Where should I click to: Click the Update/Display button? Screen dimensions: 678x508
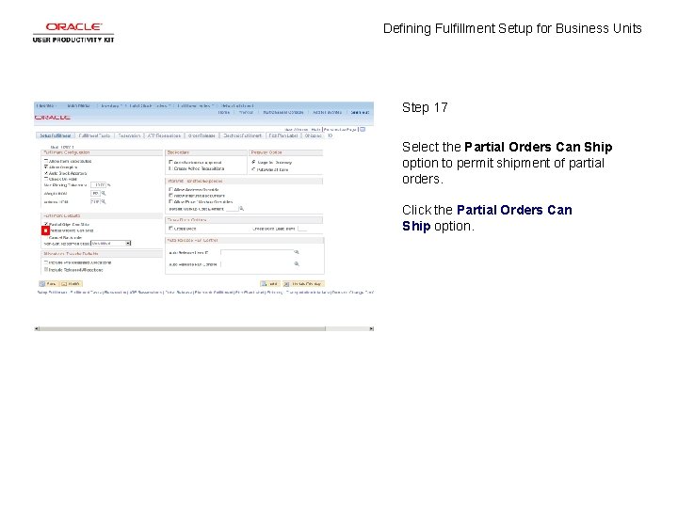303,284
